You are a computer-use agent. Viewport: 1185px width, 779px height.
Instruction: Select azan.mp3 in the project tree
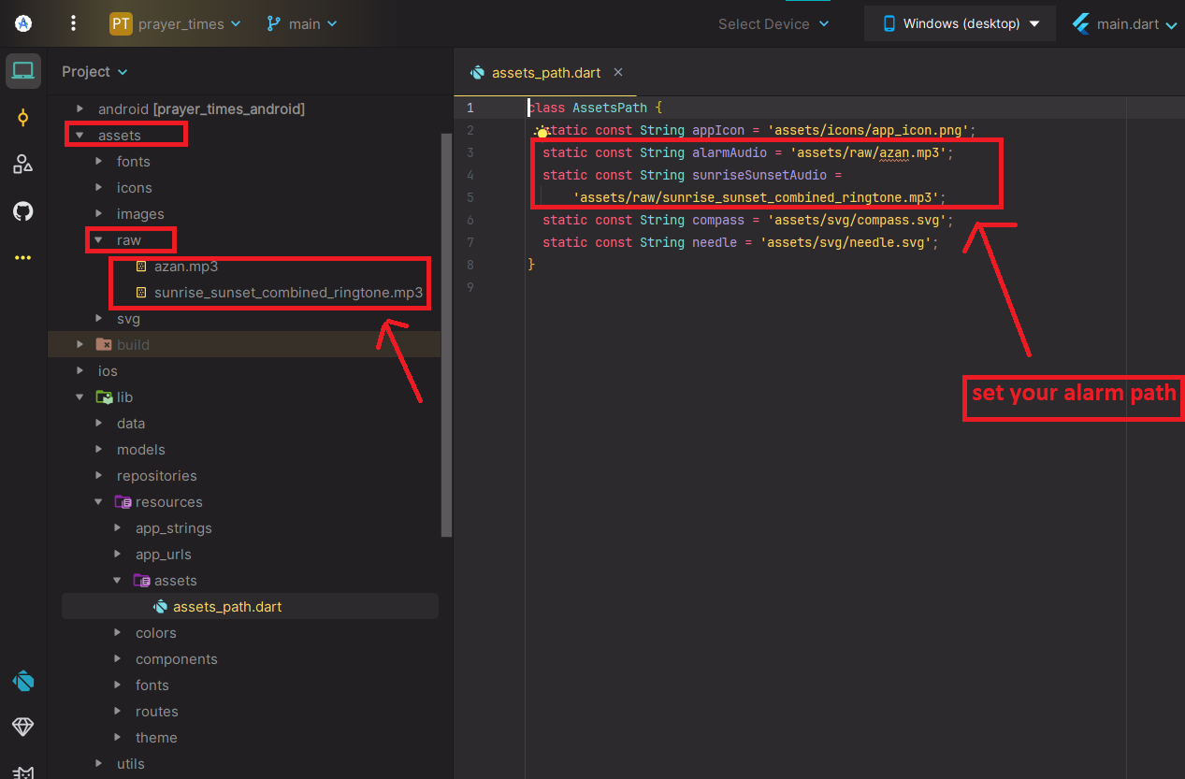coord(186,267)
